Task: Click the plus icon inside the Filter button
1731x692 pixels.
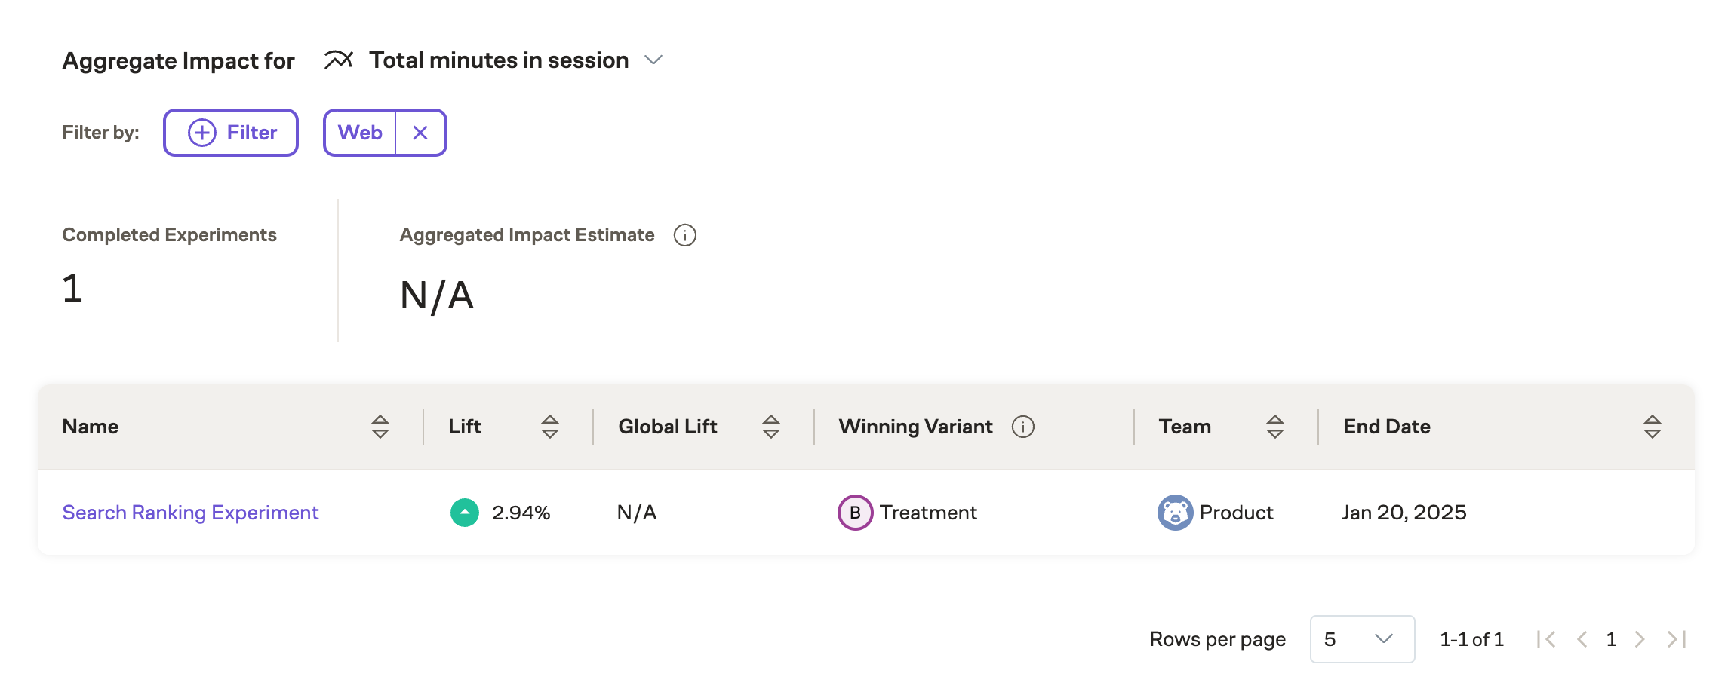Action: tap(201, 132)
